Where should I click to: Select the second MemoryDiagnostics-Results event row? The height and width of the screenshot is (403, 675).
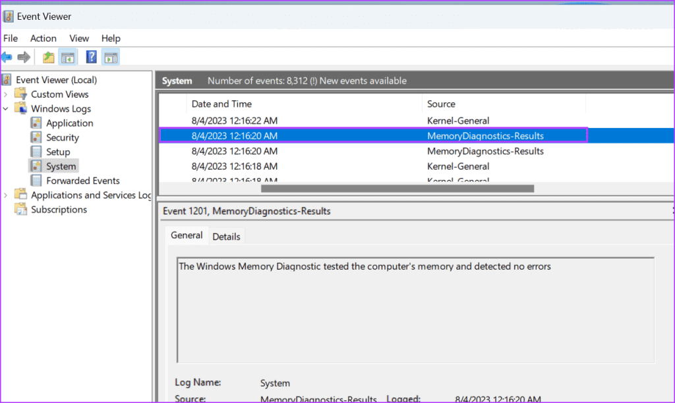tap(417, 151)
